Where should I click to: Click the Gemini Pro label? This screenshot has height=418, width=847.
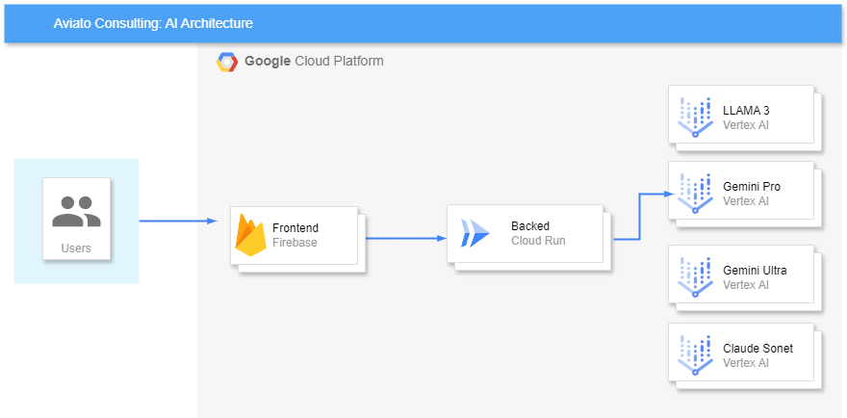[x=752, y=187]
